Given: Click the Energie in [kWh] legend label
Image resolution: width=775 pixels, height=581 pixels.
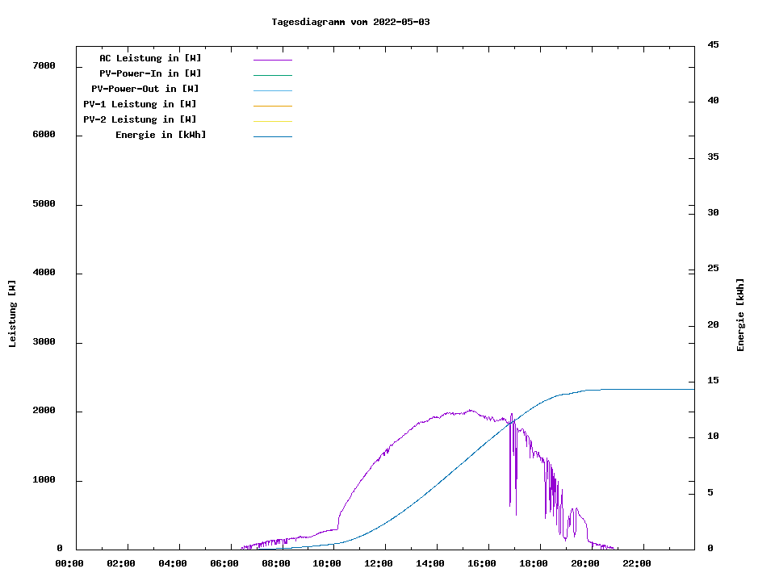Looking at the screenshot, I should click(x=161, y=135).
